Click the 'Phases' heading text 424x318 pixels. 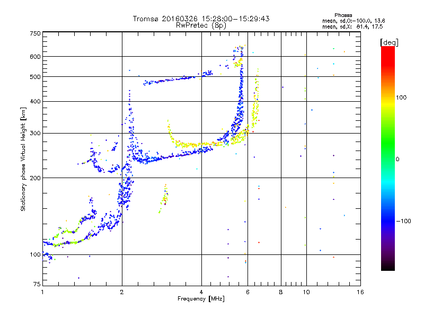point(343,15)
